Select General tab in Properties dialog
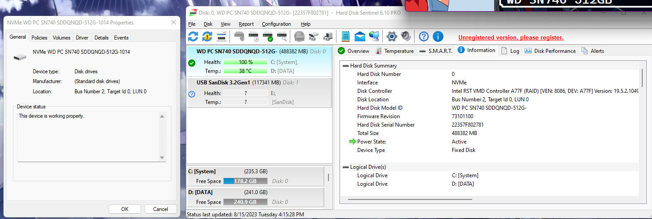Screen dimensions: 652x219 [x=18, y=37]
